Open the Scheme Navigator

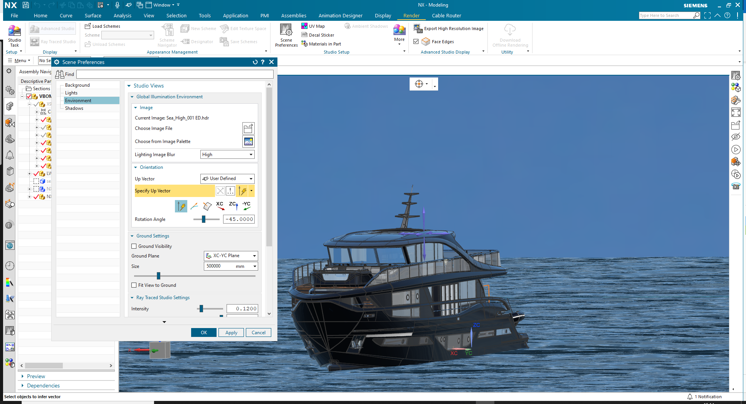tap(167, 34)
